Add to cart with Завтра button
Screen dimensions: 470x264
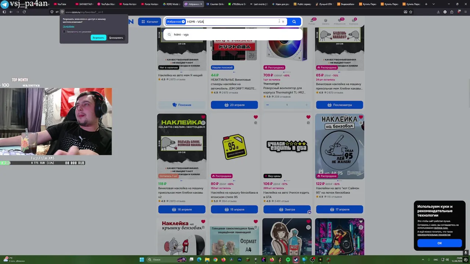287,209
